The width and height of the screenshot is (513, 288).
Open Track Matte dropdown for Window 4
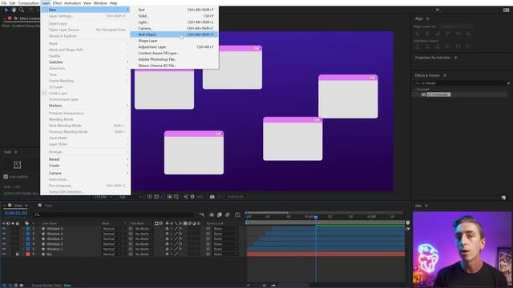[143, 234]
